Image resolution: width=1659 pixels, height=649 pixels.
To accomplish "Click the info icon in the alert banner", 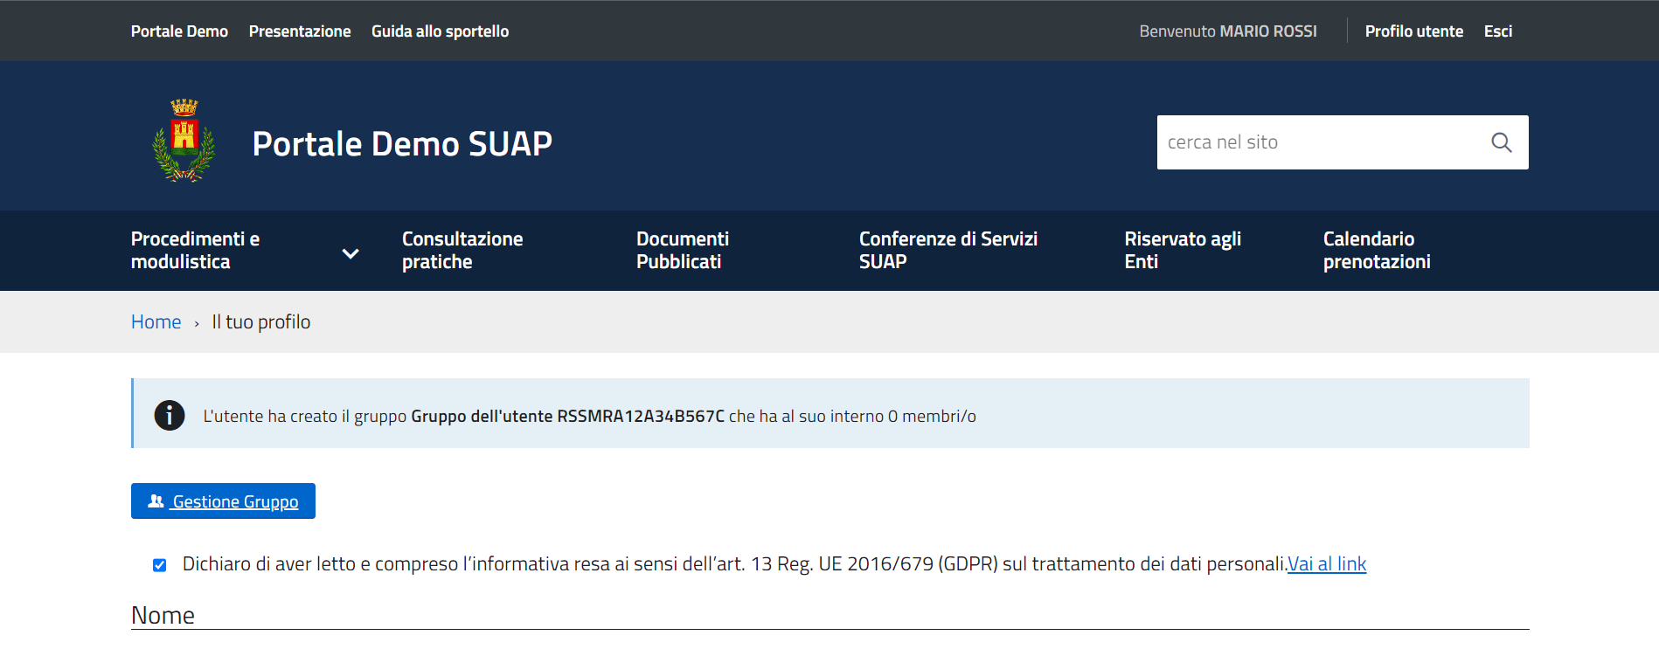I will coord(170,415).
